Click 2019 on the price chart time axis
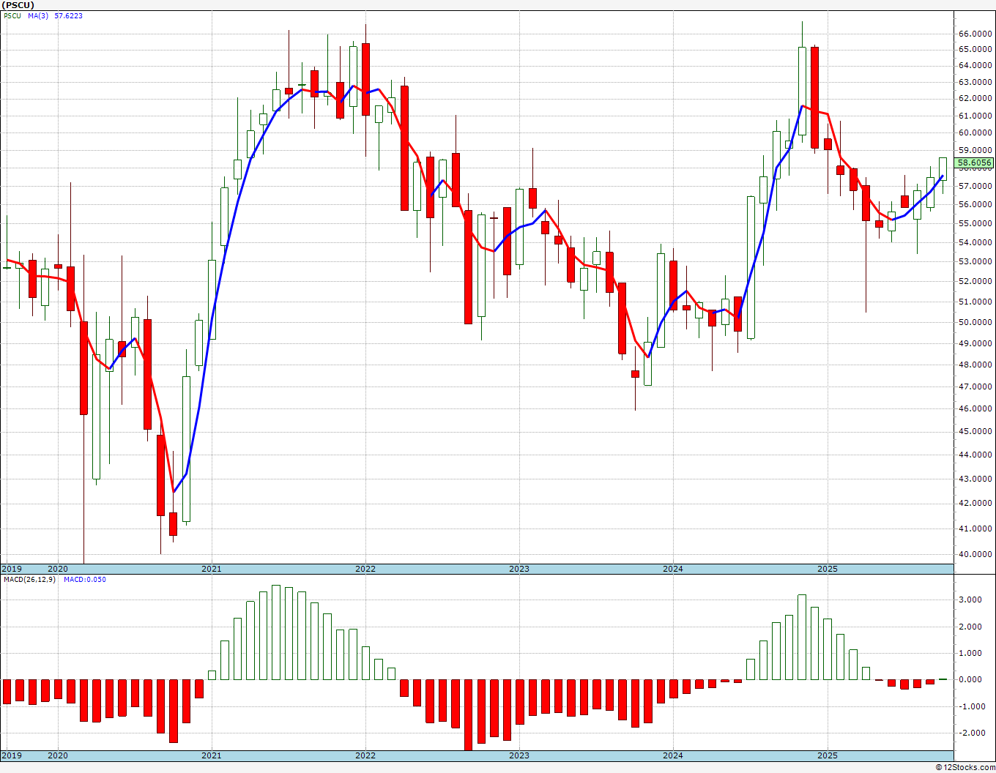Image resolution: width=996 pixels, height=773 pixels. 11,569
